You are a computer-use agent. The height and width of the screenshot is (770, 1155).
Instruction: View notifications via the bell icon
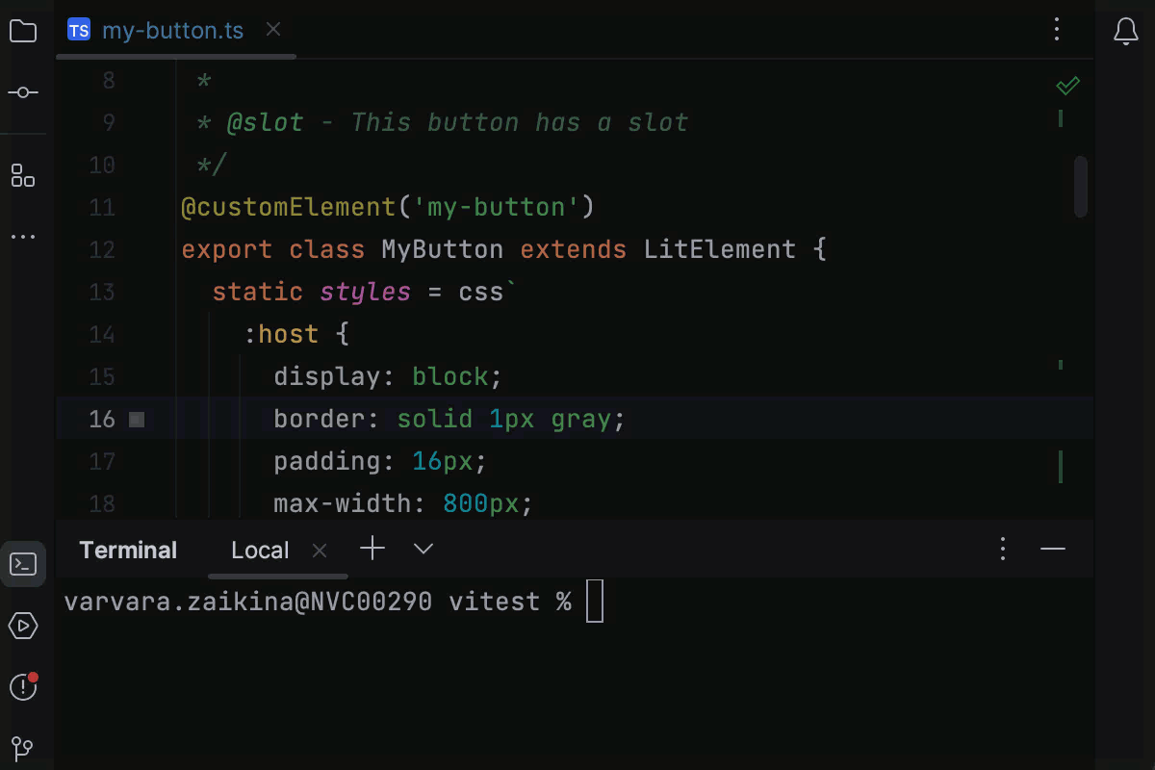click(1126, 30)
